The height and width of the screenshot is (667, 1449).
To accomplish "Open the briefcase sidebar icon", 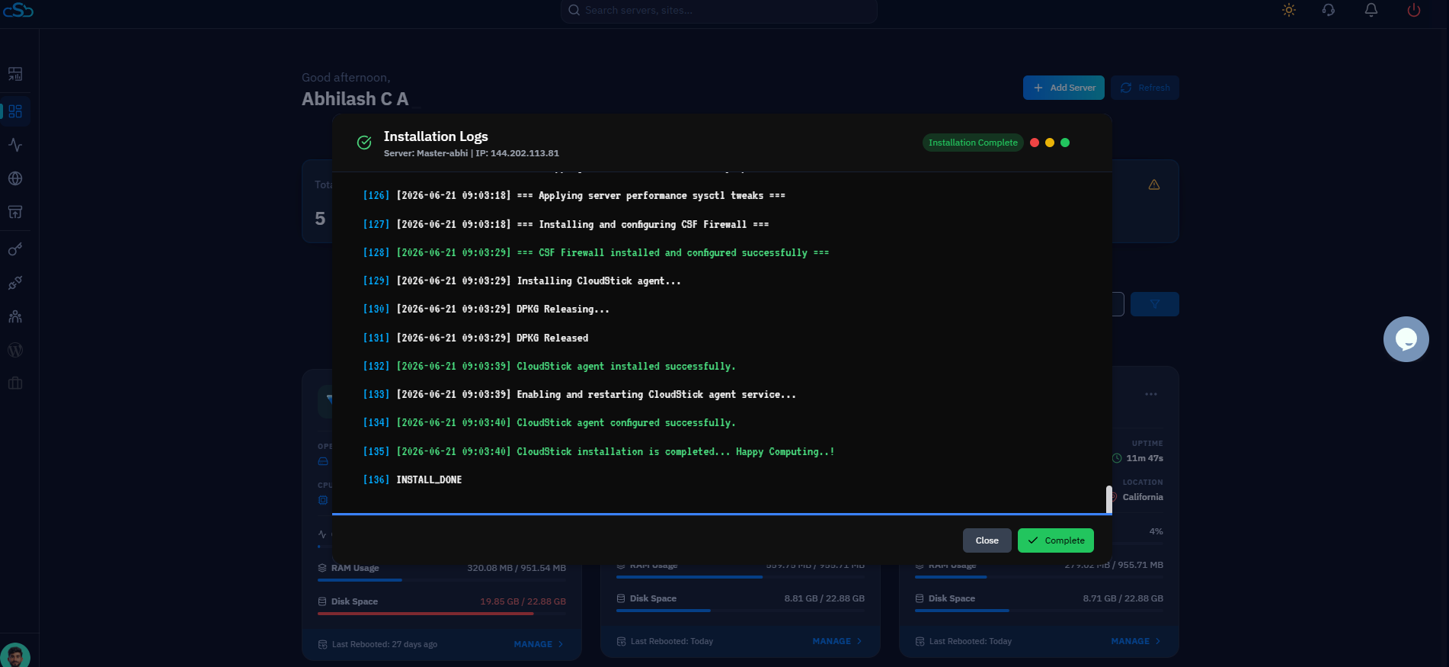I will coord(15,383).
